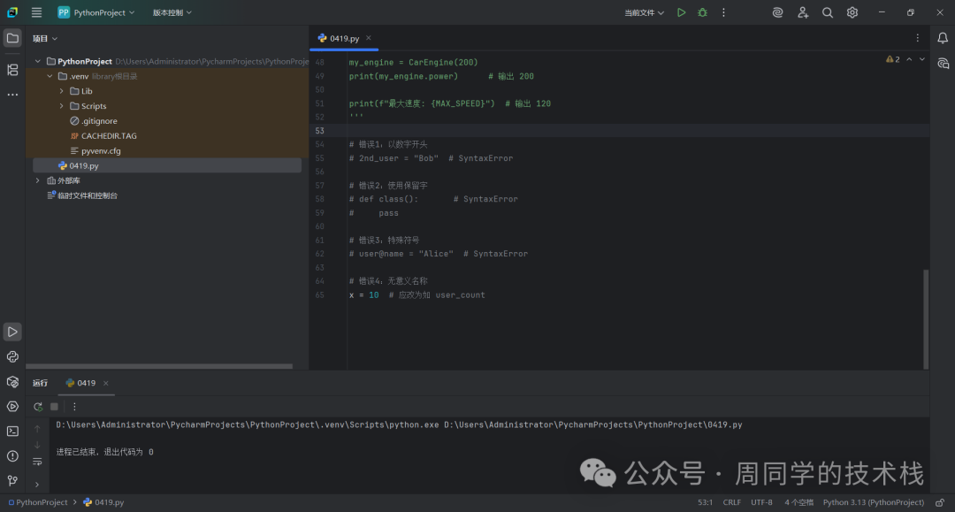Switch to the 0419.py editor tab
Viewport: 955px width, 512px height.
coord(344,38)
